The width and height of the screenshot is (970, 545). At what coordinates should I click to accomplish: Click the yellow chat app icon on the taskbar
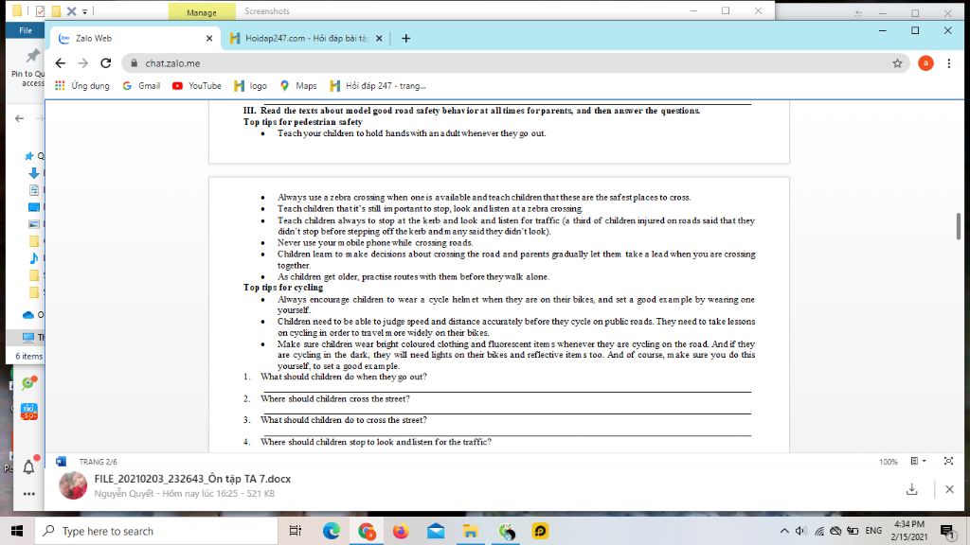540,531
